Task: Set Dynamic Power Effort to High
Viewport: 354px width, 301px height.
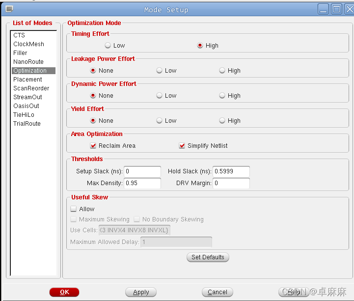Action: pos(222,96)
